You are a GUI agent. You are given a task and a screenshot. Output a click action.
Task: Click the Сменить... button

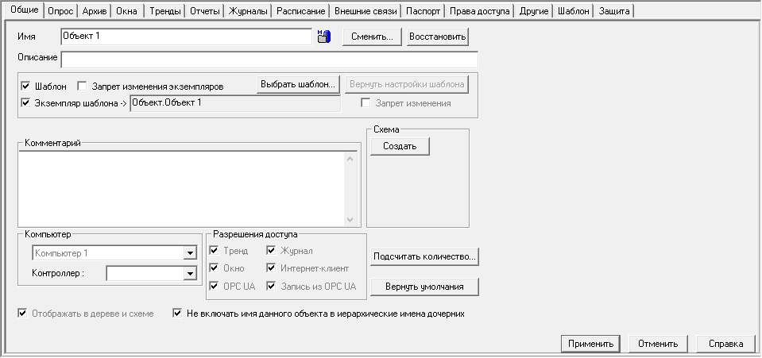(x=372, y=37)
